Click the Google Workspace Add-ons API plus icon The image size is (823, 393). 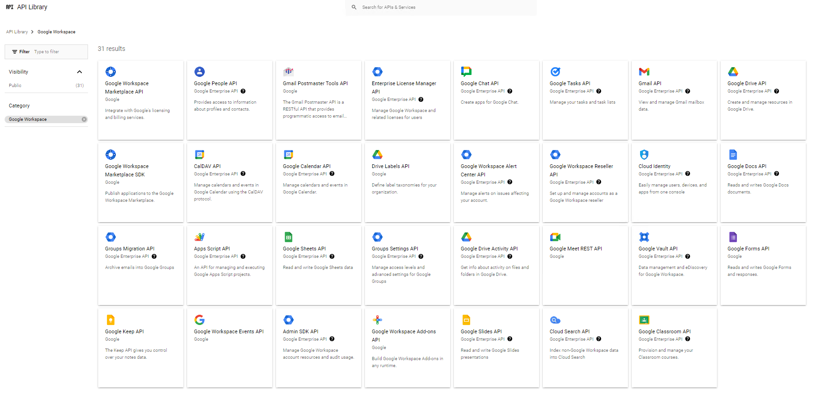377,320
